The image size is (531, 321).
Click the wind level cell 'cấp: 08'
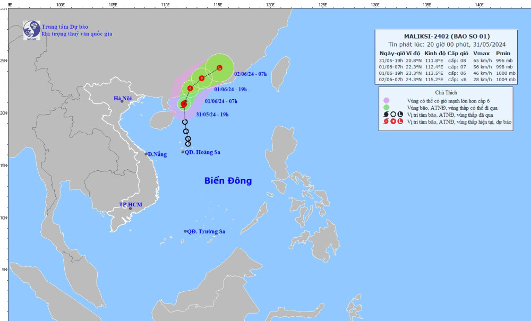pos(457,60)
